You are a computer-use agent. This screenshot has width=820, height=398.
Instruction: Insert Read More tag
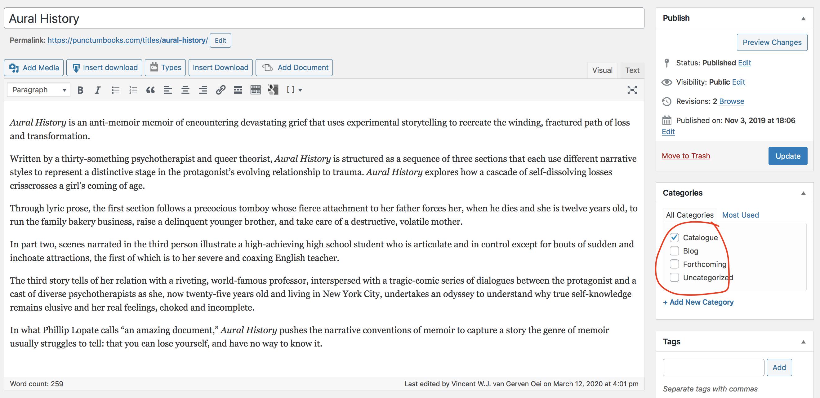pyautogui.click(x=238, y=90)
